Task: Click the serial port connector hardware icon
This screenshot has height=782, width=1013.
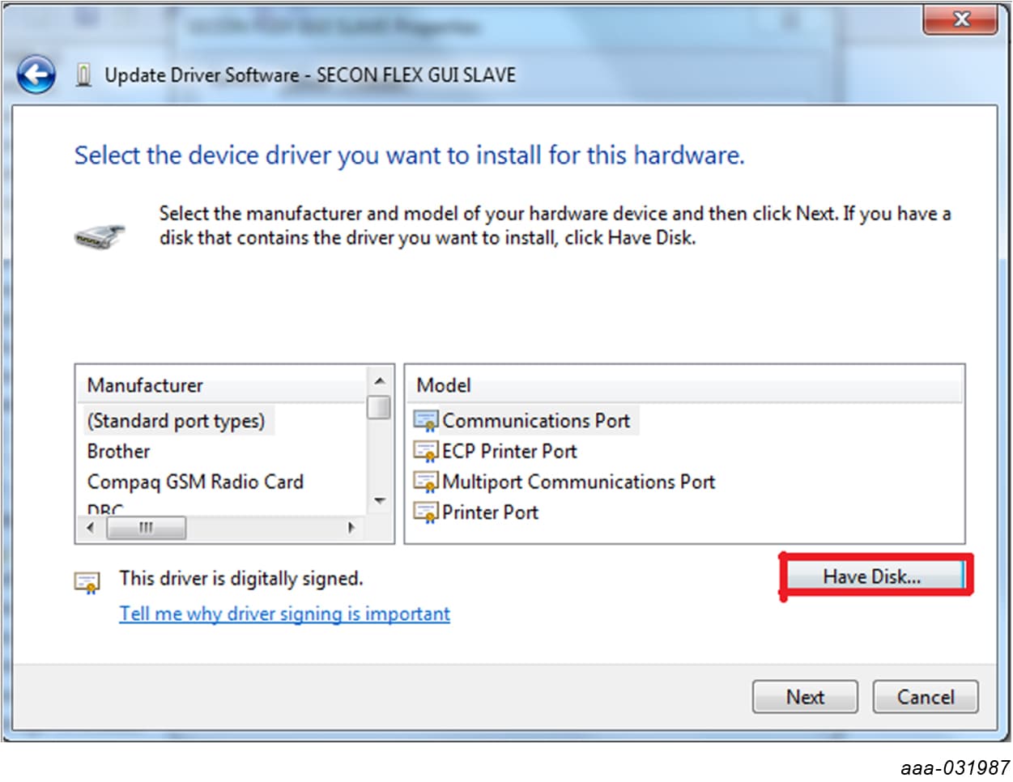Action: coord(100,236)
